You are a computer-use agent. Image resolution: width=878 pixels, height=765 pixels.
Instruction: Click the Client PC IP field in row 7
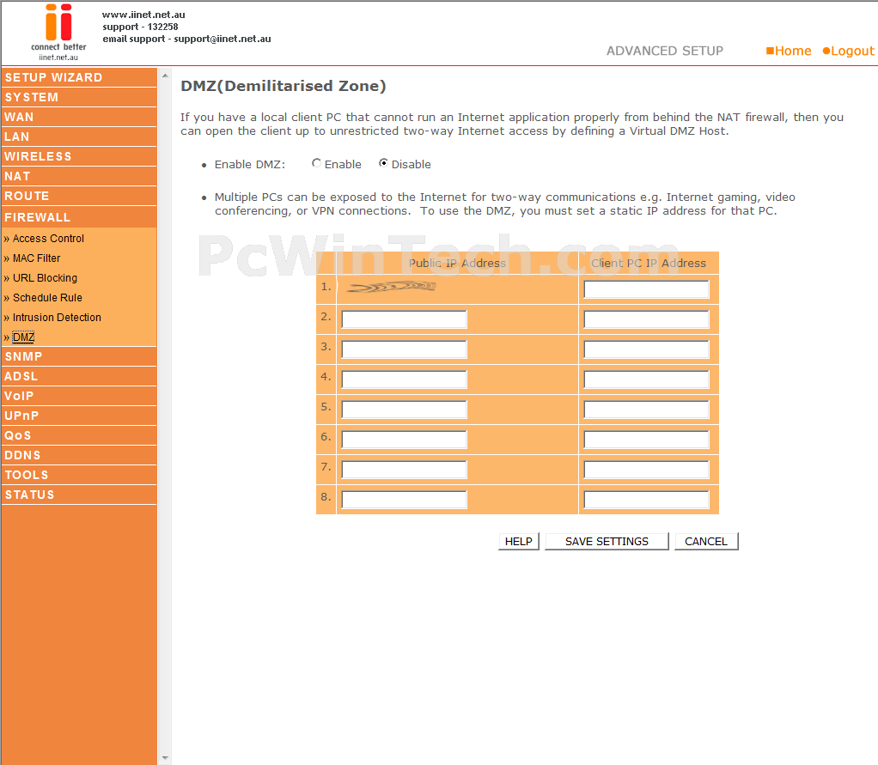pyautogui.click(x=646, y=470)
